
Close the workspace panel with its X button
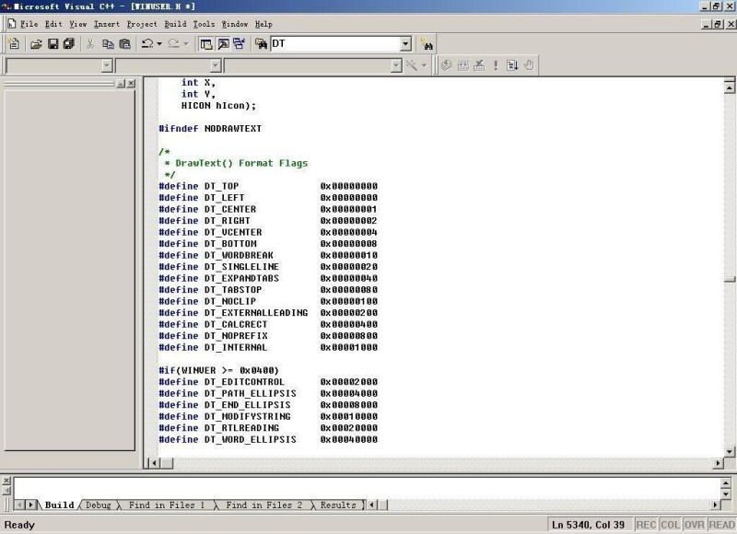click(x=131, y=84)
